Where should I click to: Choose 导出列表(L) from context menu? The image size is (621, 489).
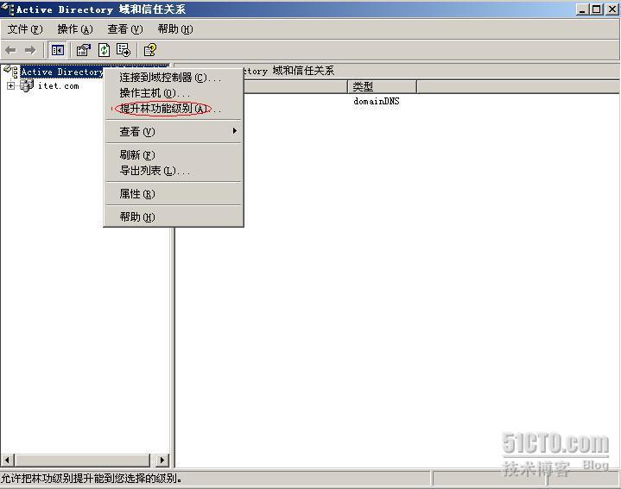[x=174, y=171]
